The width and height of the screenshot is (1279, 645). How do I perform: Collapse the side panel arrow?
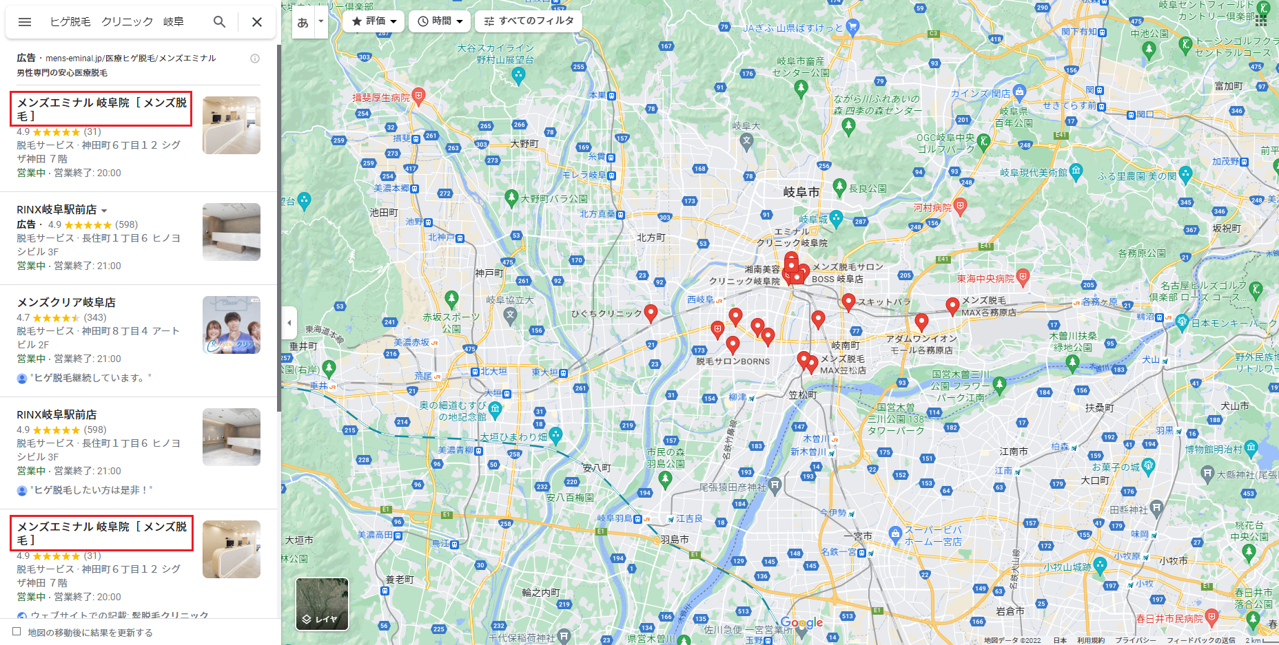(x=289, y=323)
